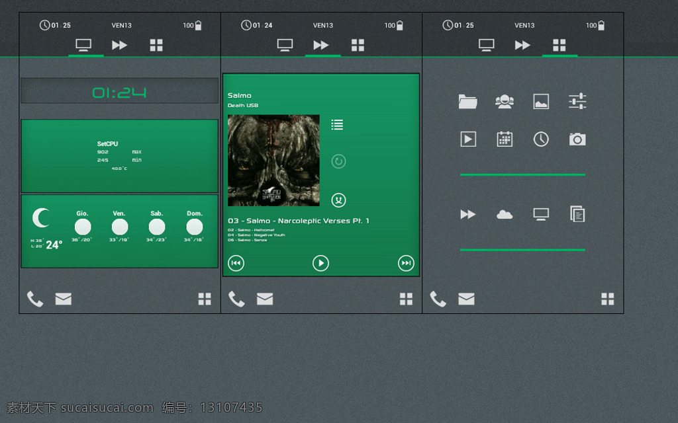Open the cloud icon
Screen dimensions: 678x423
[x=505, y=214]
